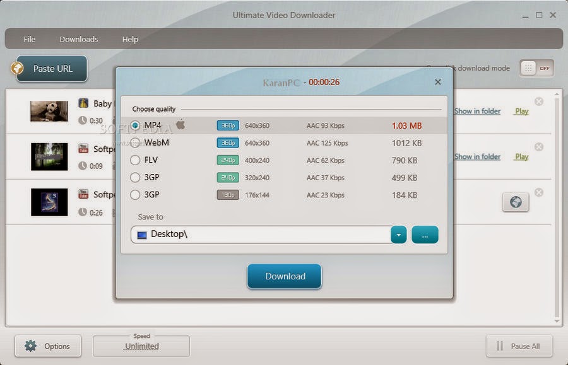Click the download list vertical scrollbar
The image size is (568, 365).
pyautogui.click(x=557, y=208)
